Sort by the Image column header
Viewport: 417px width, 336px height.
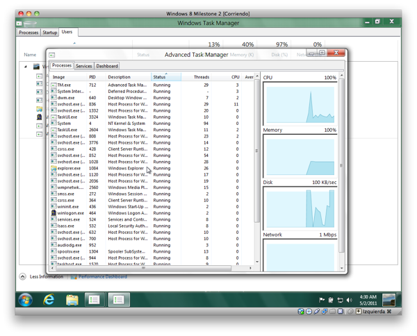tap(68, 77)
